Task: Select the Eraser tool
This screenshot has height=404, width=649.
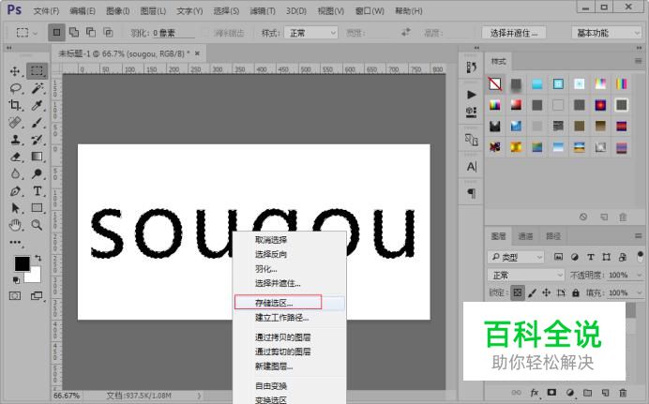Action: 15,157
